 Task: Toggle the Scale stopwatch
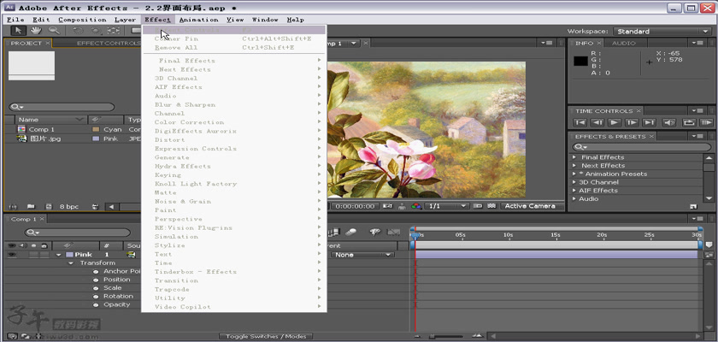[x=96, y=288]
